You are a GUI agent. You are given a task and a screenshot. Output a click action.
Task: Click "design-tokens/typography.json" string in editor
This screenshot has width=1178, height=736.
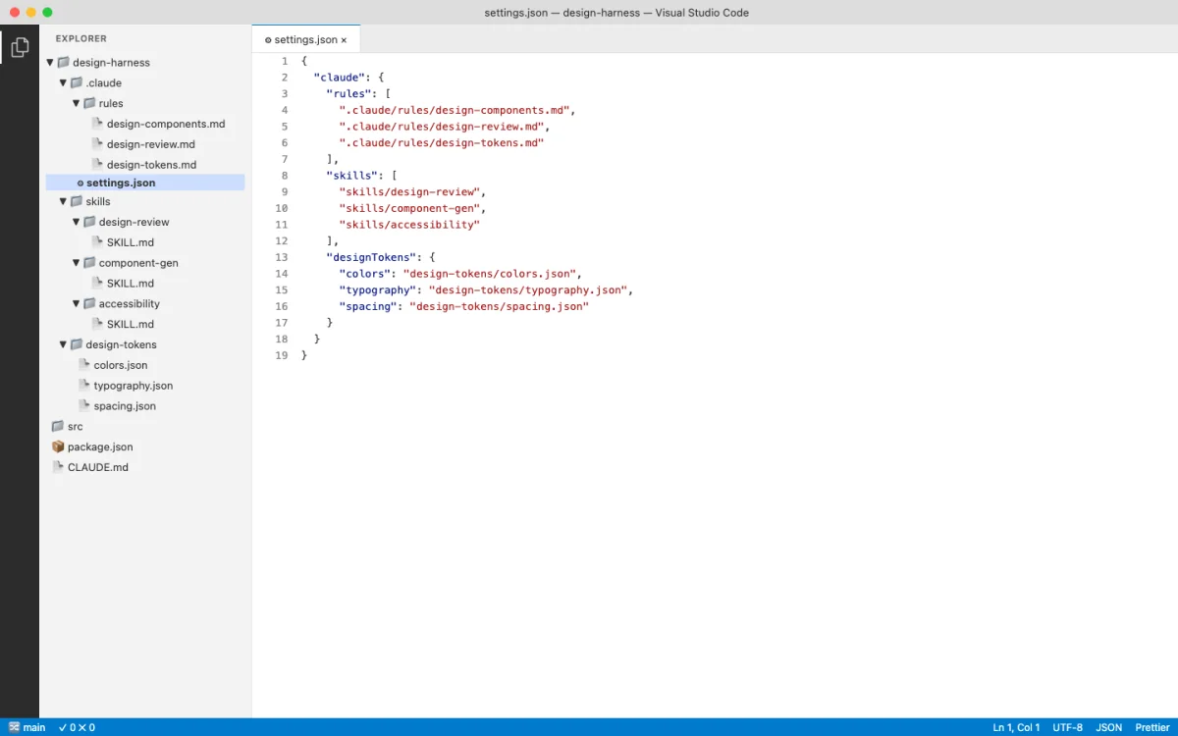click(530, 289)
